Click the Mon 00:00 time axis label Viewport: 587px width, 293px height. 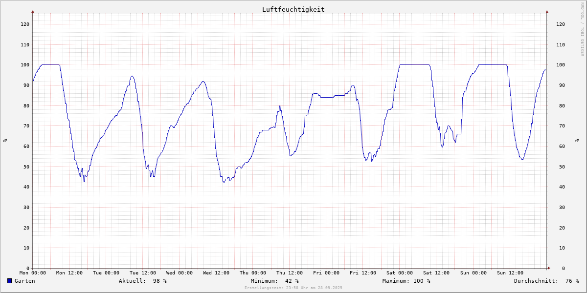coord(33,273)
